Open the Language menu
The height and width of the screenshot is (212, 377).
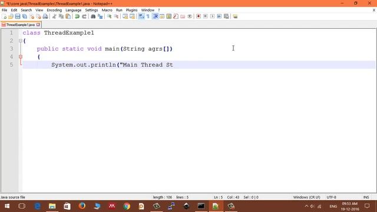pyautogui.click(x=73, y=10)
